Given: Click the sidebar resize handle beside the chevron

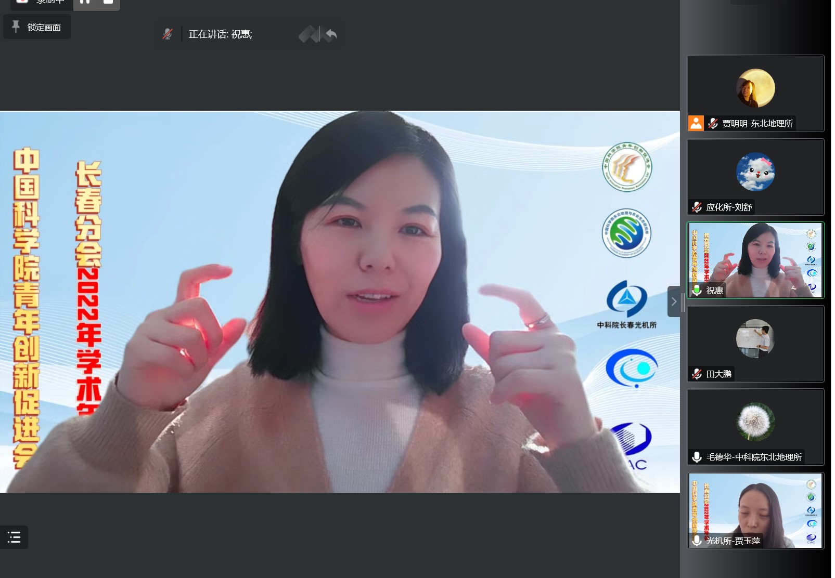Looking at the screenshot, I should point(683,301).
